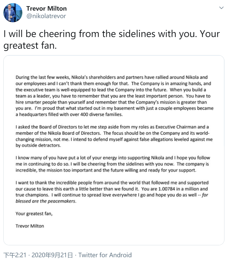Click the "Trevor Milton" signature in the letter

[x=30, y=226]
